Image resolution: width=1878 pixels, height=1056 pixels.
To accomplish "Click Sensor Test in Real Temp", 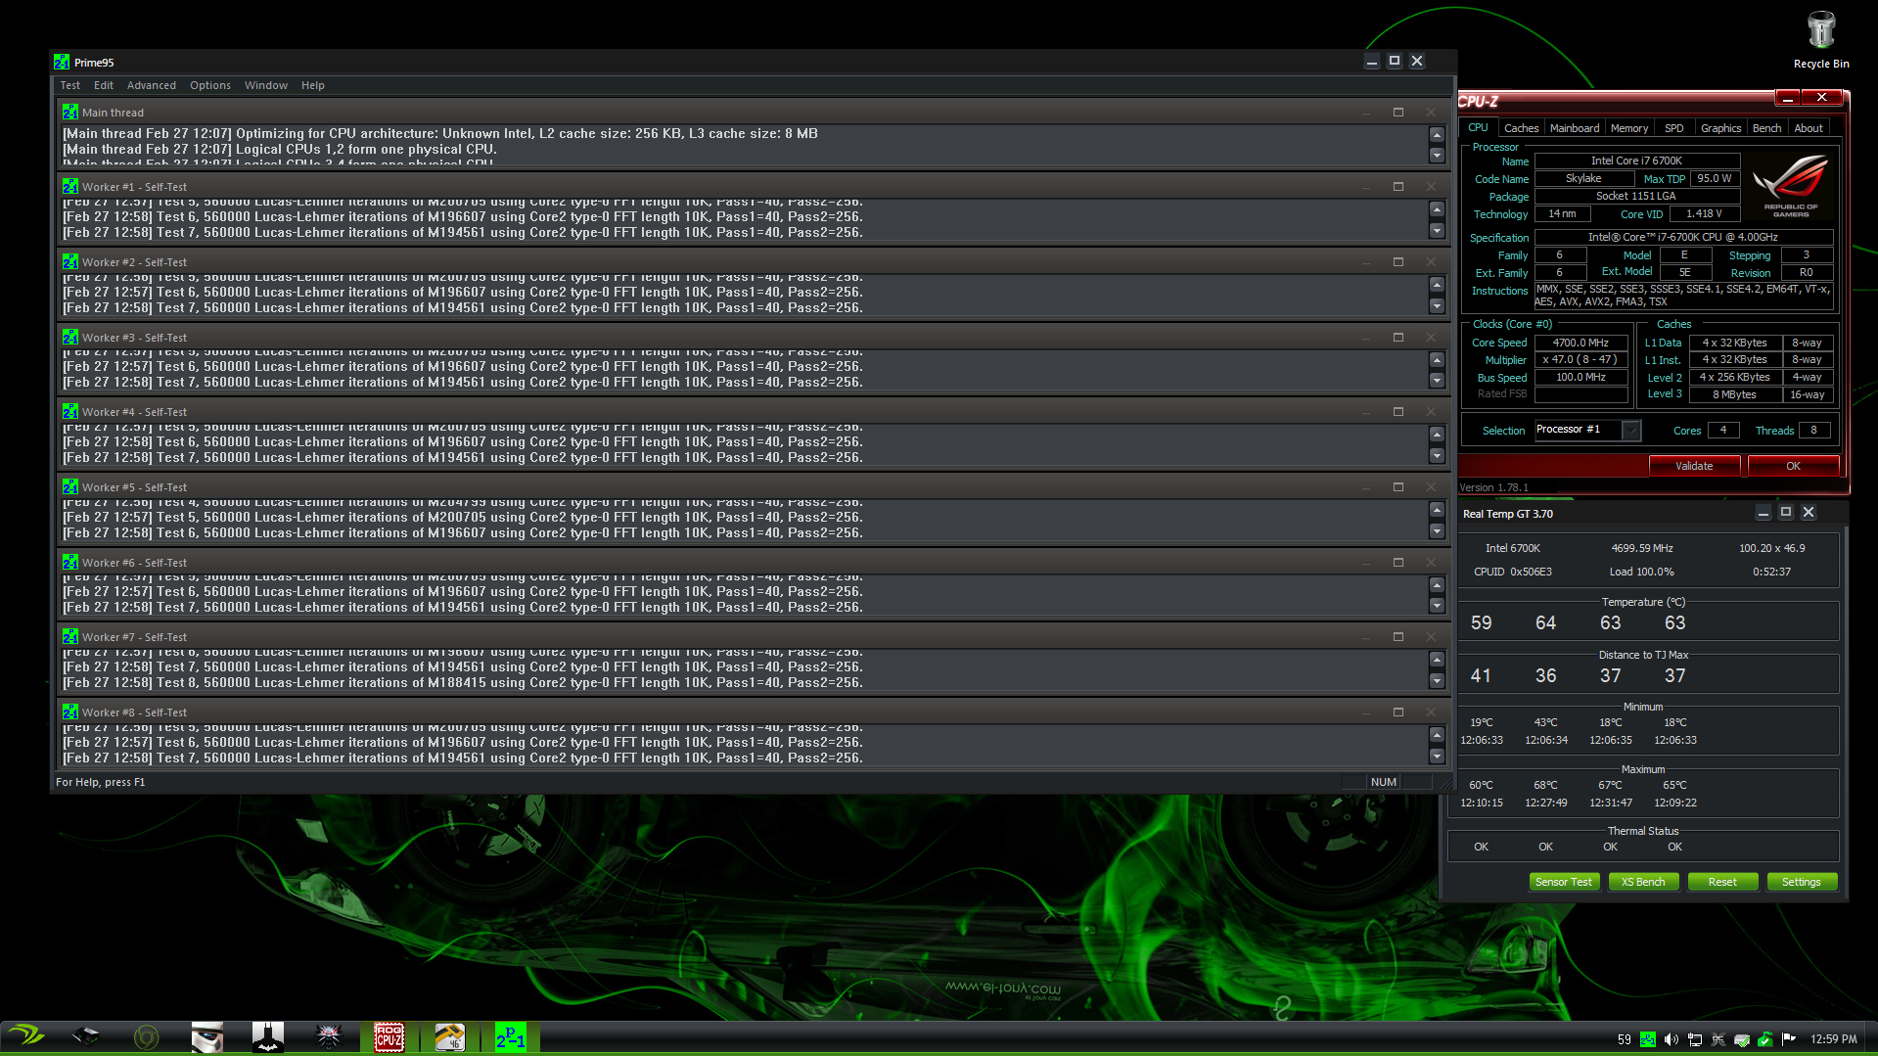I will coord(1564,882).
